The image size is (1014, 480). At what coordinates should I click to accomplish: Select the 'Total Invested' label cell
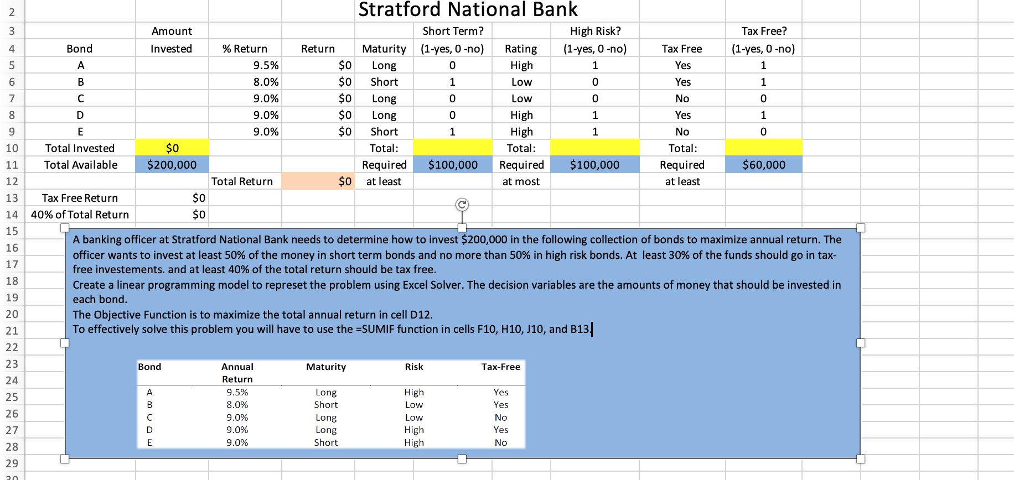(x=80, y=148)
